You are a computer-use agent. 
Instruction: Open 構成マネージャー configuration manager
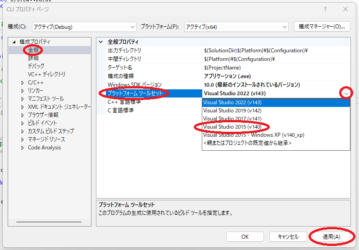point(322,27)
